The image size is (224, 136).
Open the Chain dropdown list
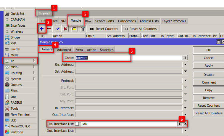pos(185,58)
